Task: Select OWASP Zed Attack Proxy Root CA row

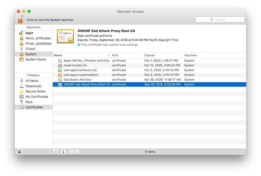Action: tap(149, 84)
